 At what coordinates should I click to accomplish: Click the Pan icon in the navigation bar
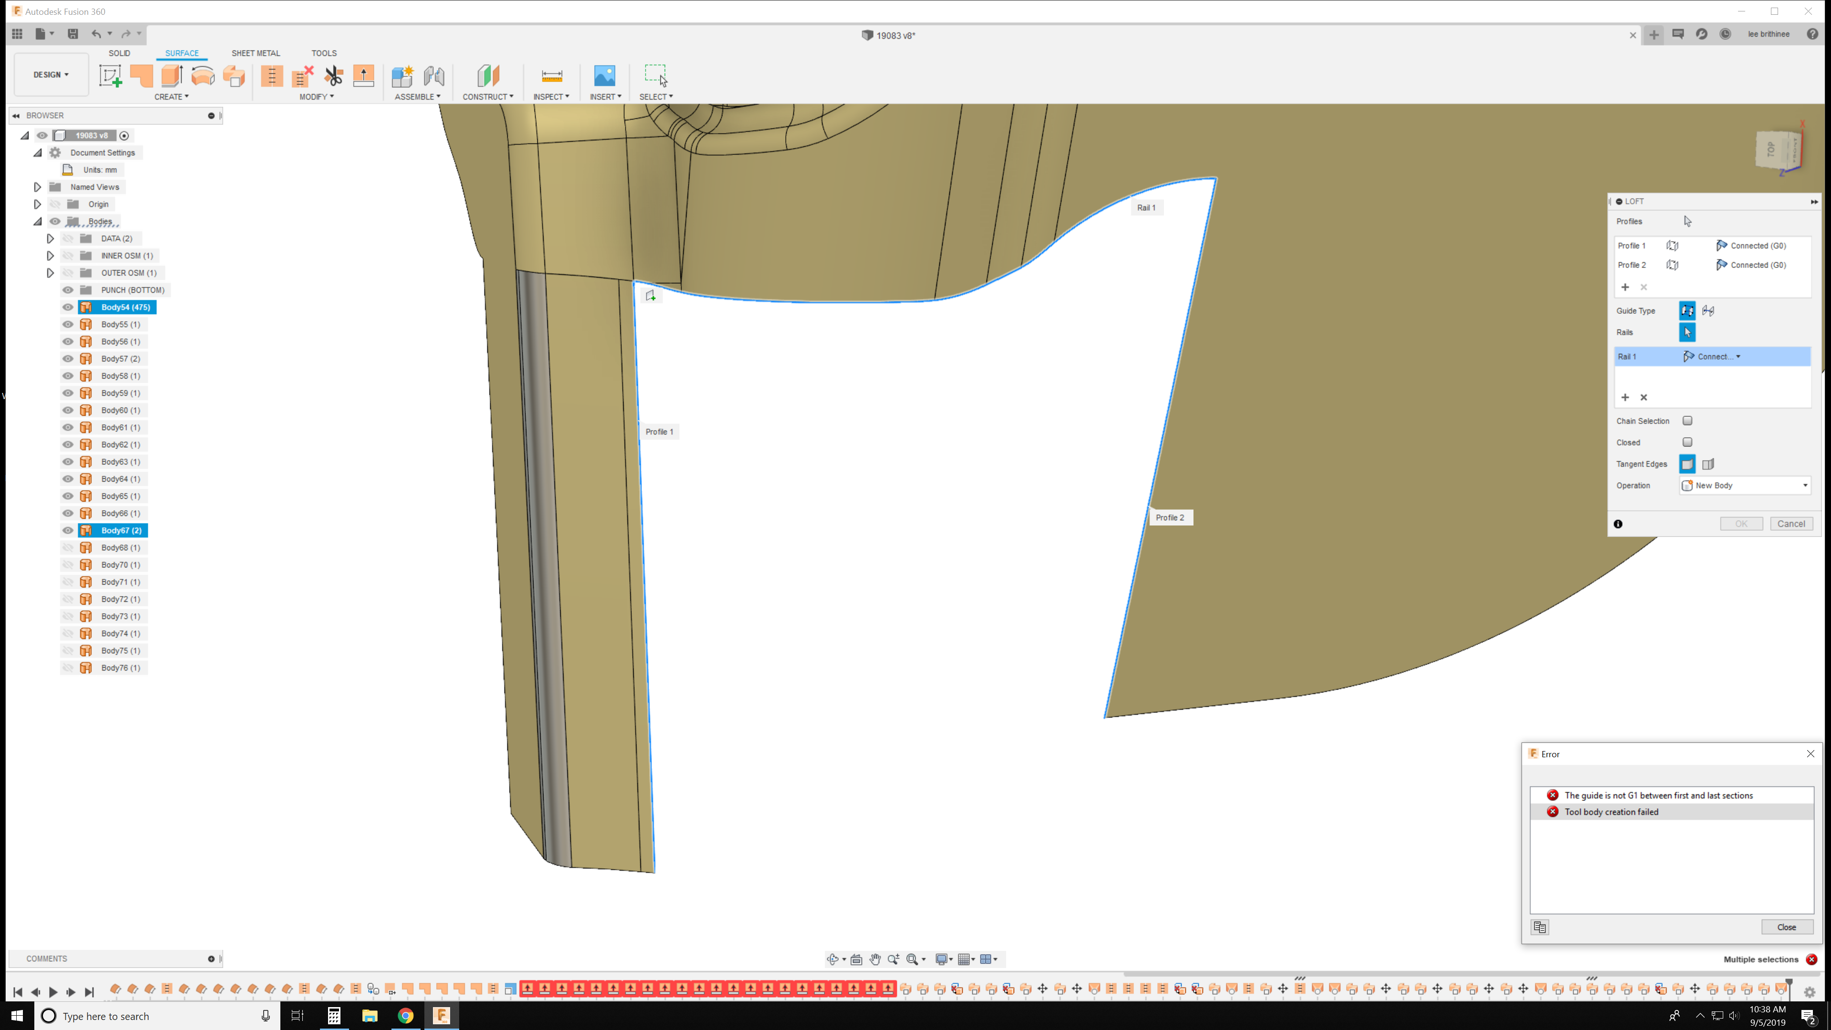(x=875, y=959)
